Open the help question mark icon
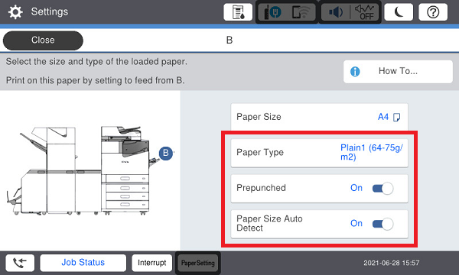 433,12
